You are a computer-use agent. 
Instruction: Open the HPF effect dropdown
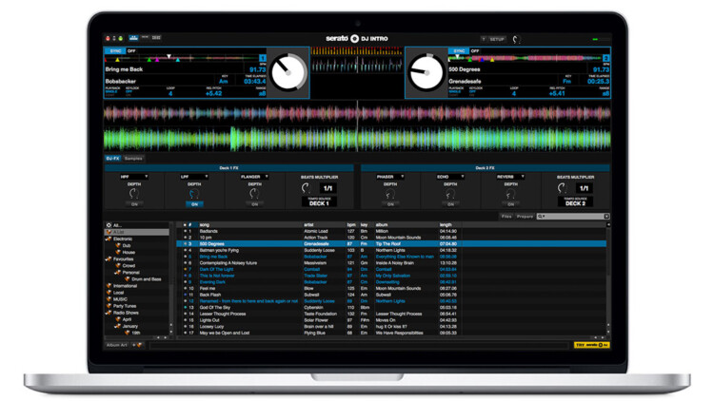(134, 177)
